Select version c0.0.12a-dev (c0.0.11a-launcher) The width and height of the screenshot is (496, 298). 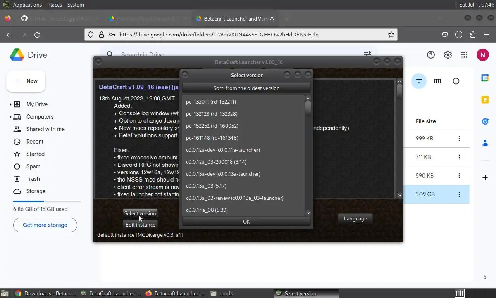pos(243,150)
